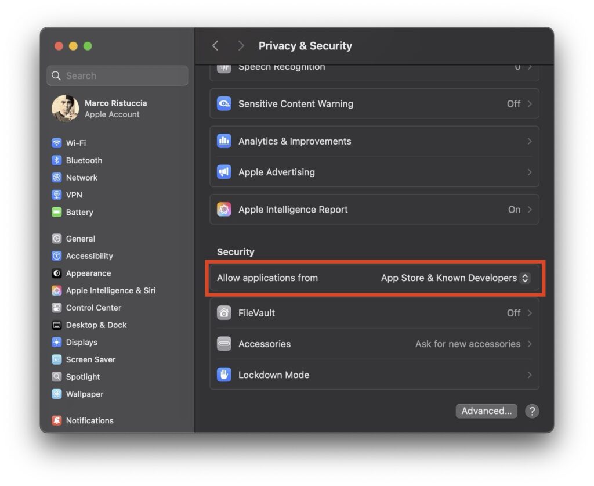Expand Apple Advertising chevron

530,172
